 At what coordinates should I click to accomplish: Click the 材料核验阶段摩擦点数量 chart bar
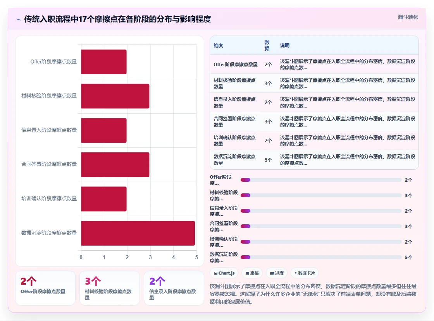point(115,96)
